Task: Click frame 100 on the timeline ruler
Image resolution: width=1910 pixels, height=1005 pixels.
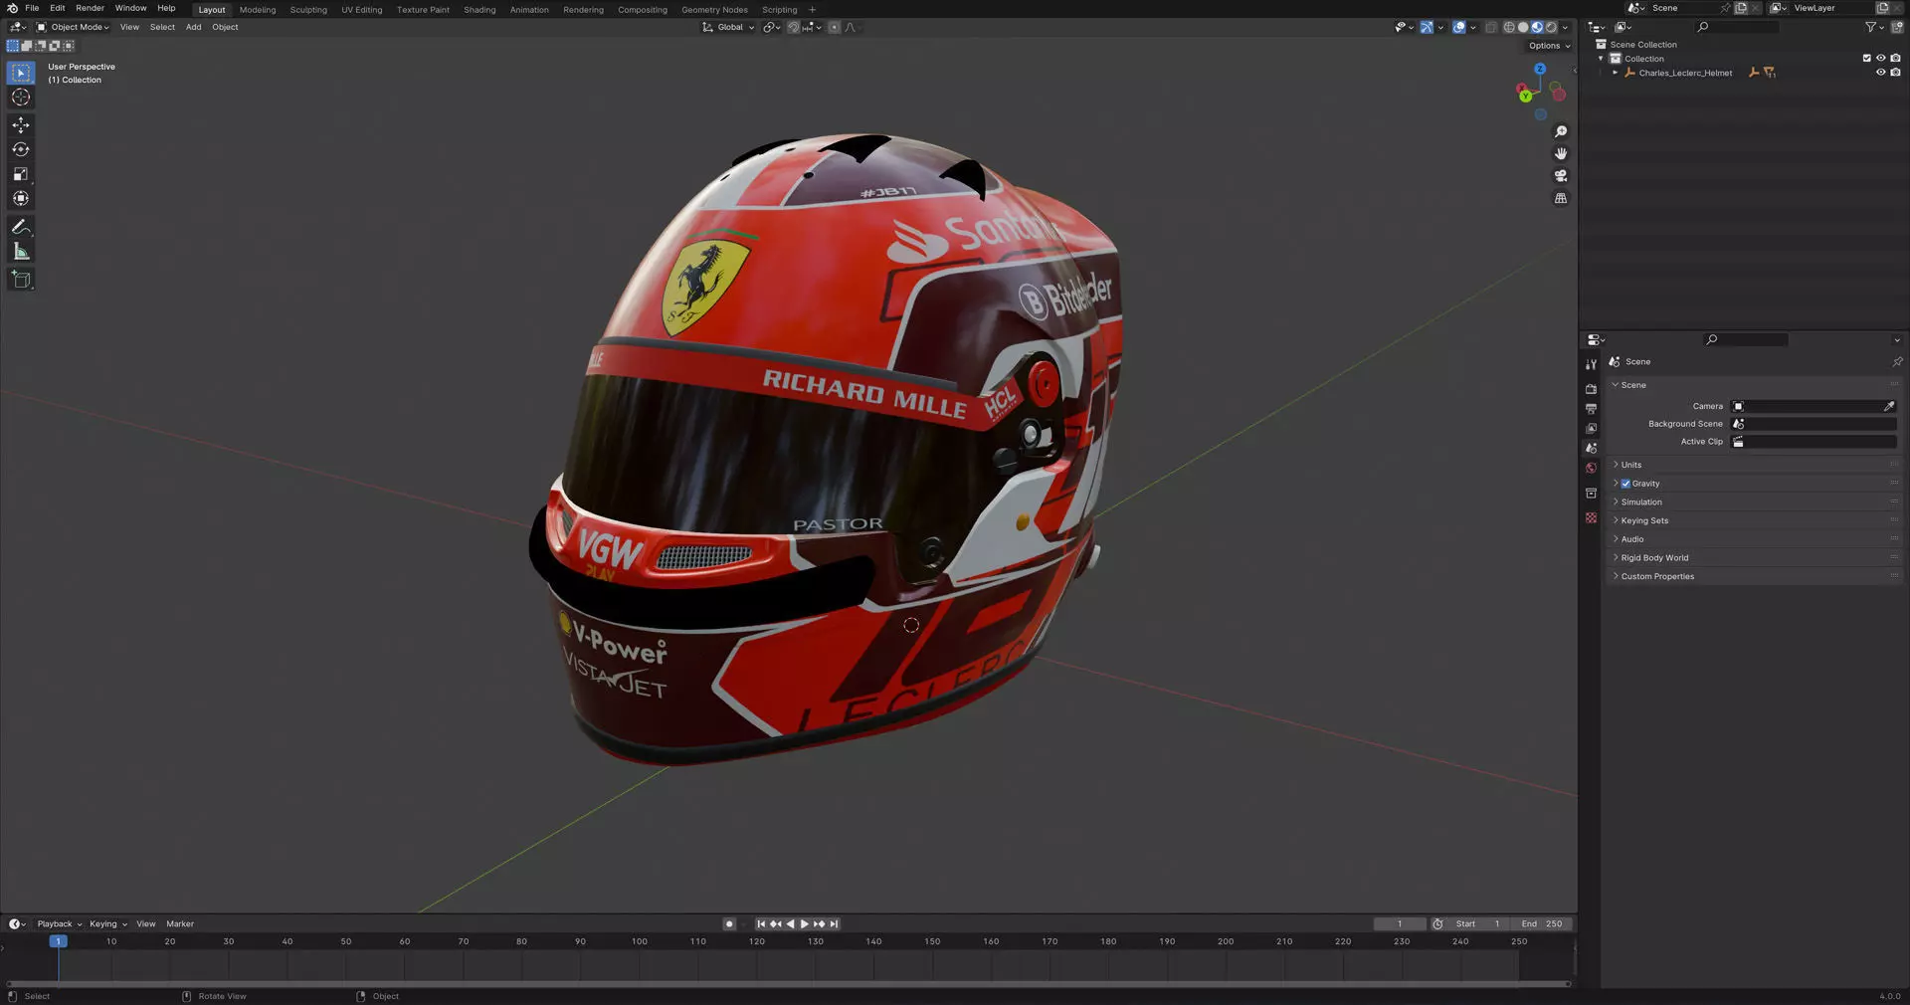Action: pos(640,941)
